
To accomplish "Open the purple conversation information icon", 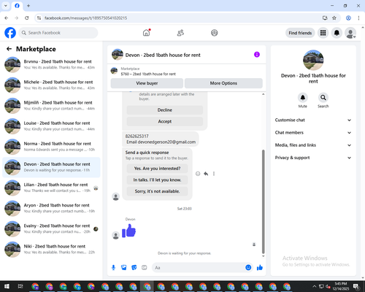I will point(257,55).
